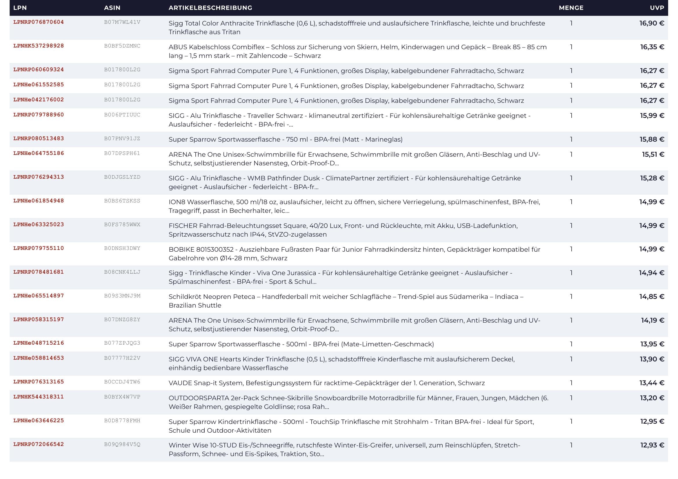Select LPN LPNRP076313165

point(38,382)
